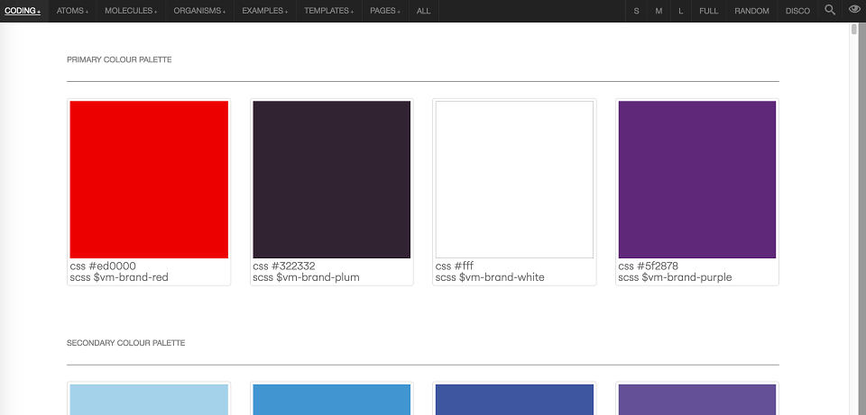The image size is (866, 415).
Task: Expand the CODING menu
Action: point(23,11)
